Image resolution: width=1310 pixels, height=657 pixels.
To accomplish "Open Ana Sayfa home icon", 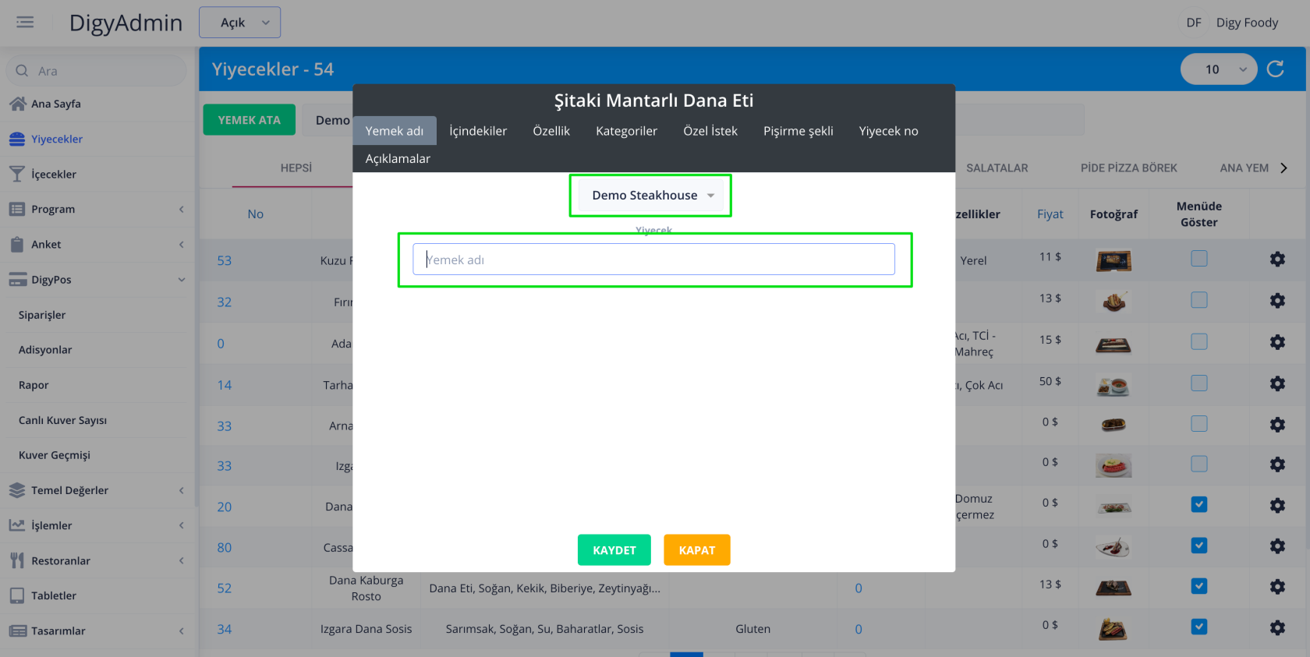I will (17, 104).
